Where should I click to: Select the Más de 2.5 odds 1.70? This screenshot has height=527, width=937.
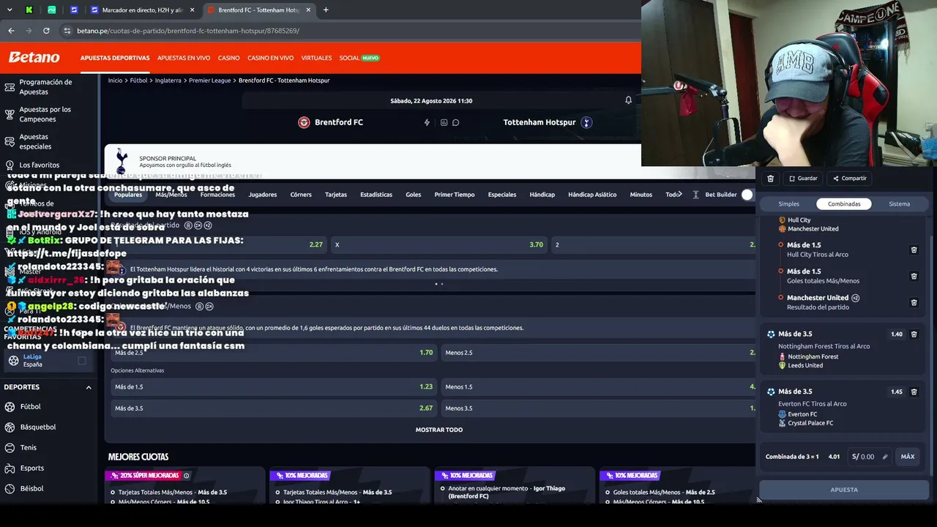point(274,353)
